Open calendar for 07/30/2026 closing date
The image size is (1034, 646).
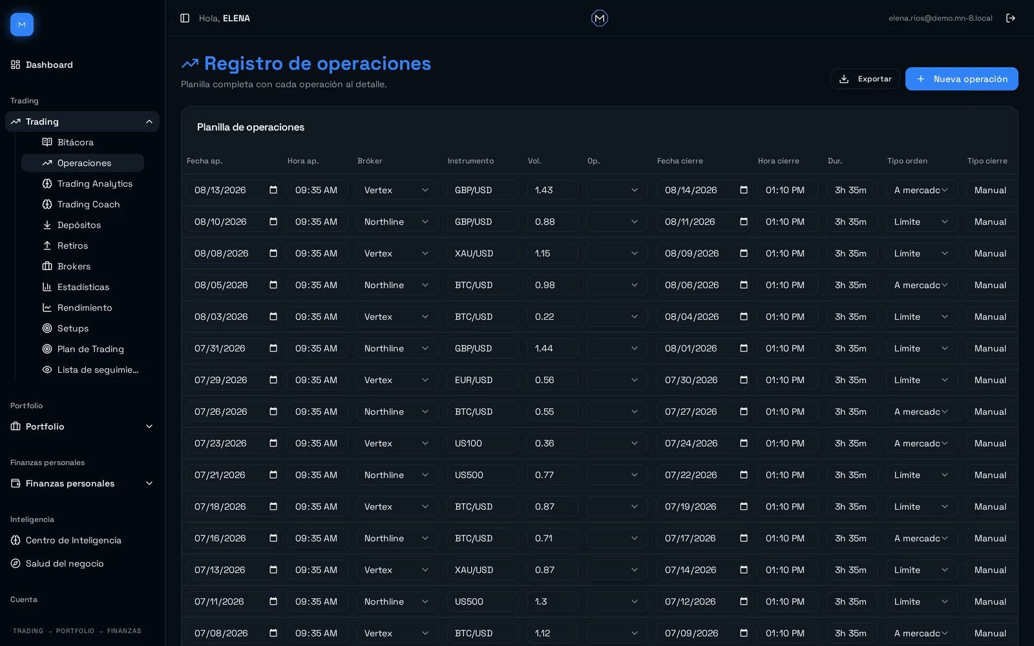pos(744,380)
